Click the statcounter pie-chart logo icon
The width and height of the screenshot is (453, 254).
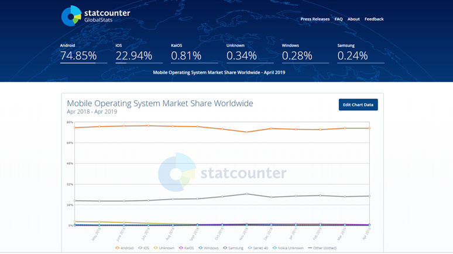click(71, 16)
